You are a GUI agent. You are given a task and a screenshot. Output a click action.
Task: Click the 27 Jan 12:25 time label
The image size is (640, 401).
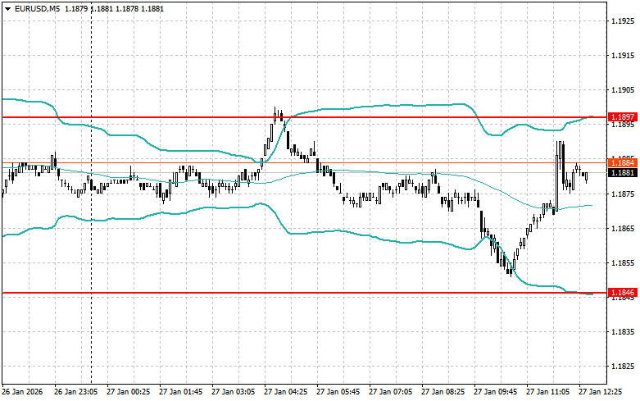tap(601, 392)
